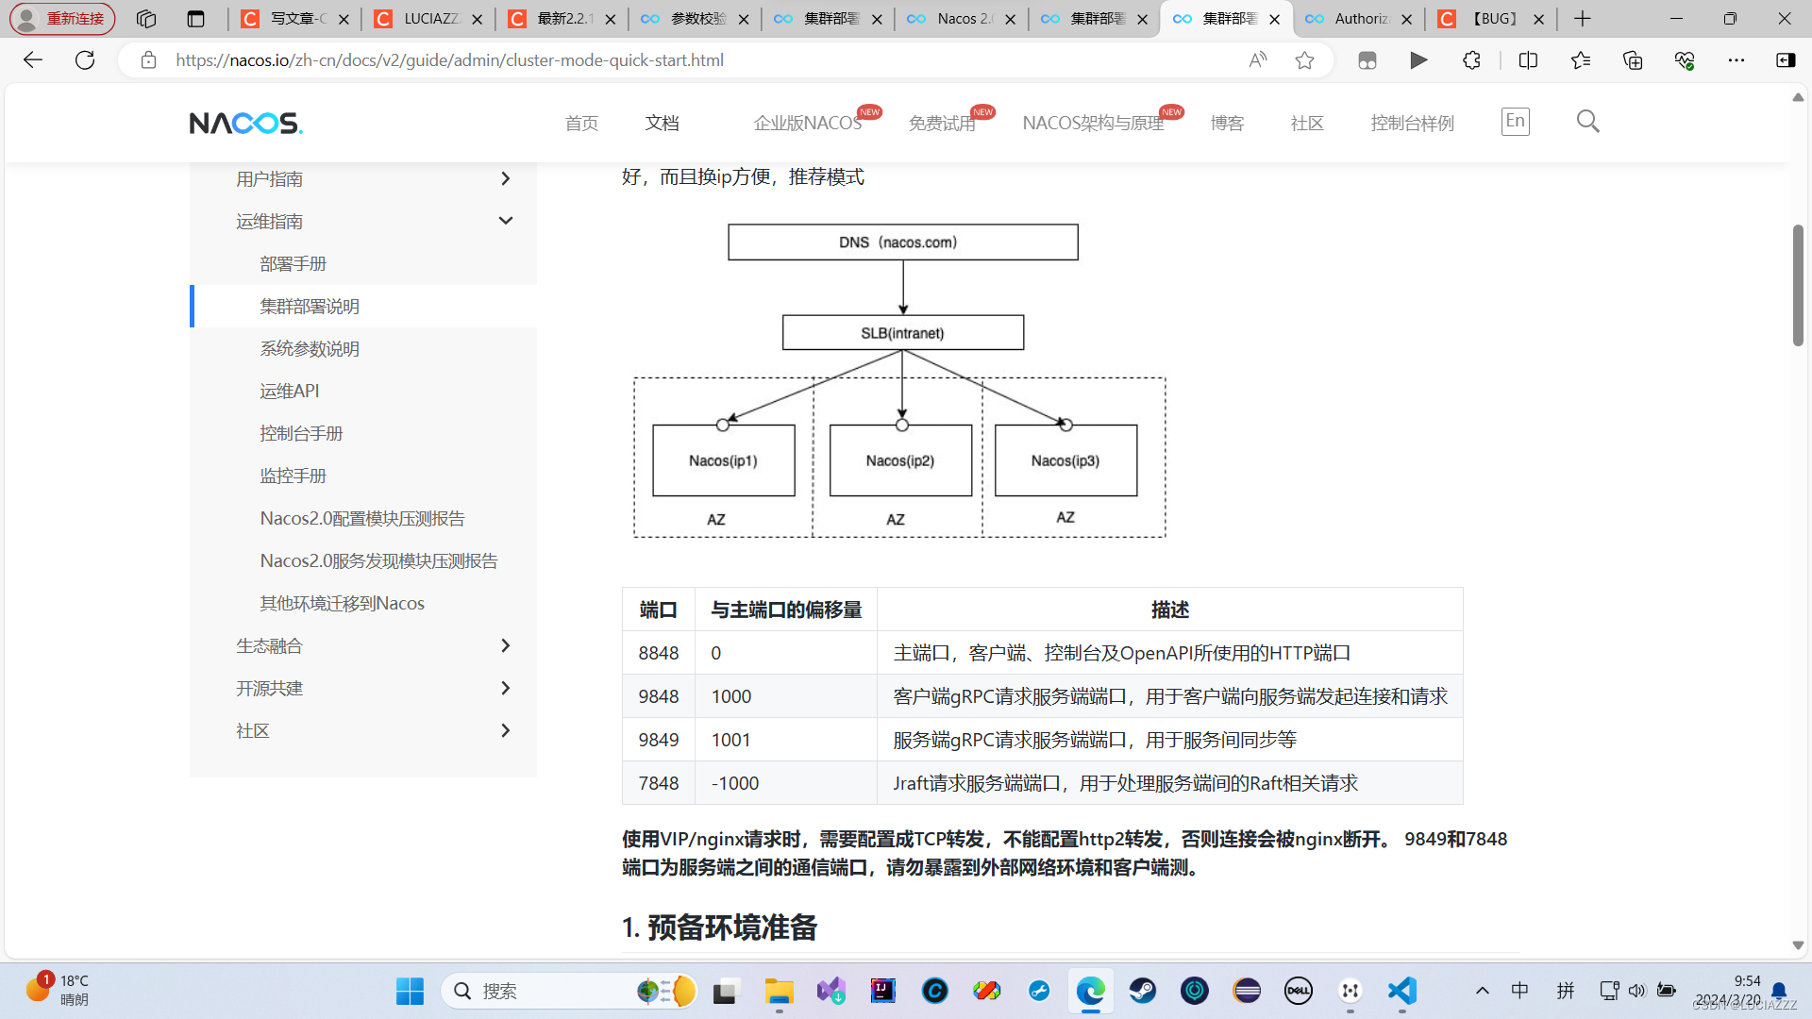Open 其他环境迁移到Nacos page
The height and width of the screenshot is (1019, 1812).
342,603
